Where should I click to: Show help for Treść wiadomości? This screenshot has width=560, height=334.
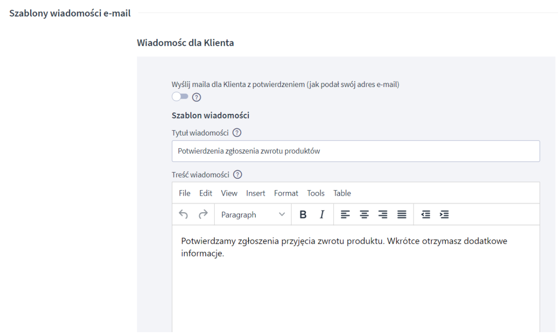[238, 175]
